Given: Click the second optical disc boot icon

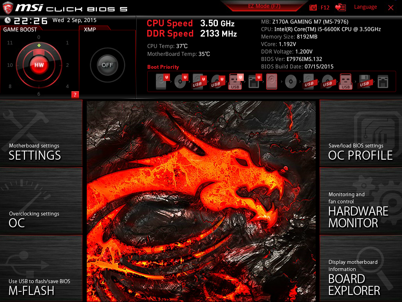Looking at the screenshot, I should (291, 82).
